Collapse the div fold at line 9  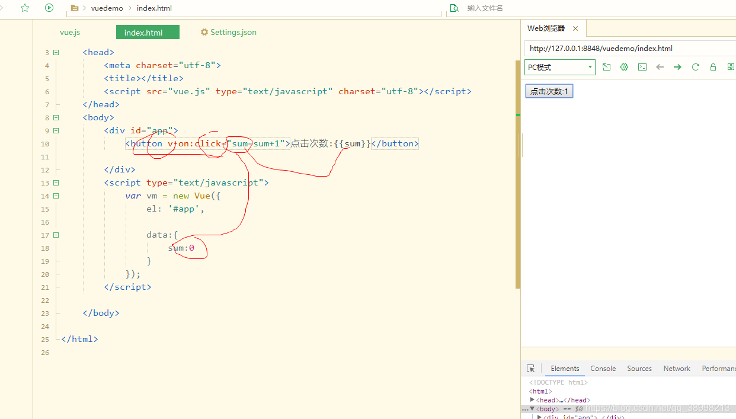pos(56,130)
